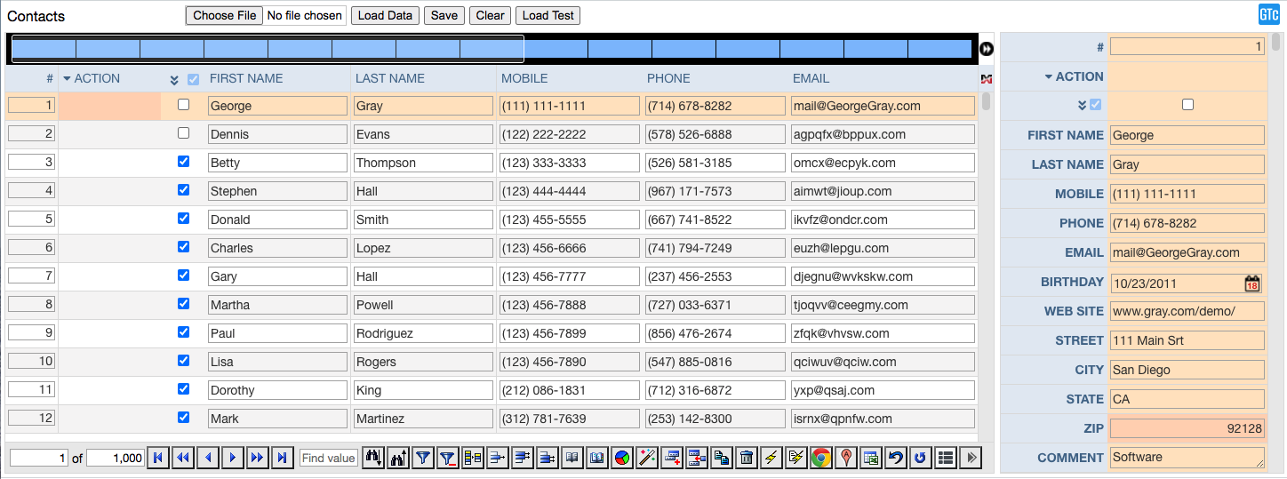Toggle the select-all checkbox in grid header

pos(194,79)
